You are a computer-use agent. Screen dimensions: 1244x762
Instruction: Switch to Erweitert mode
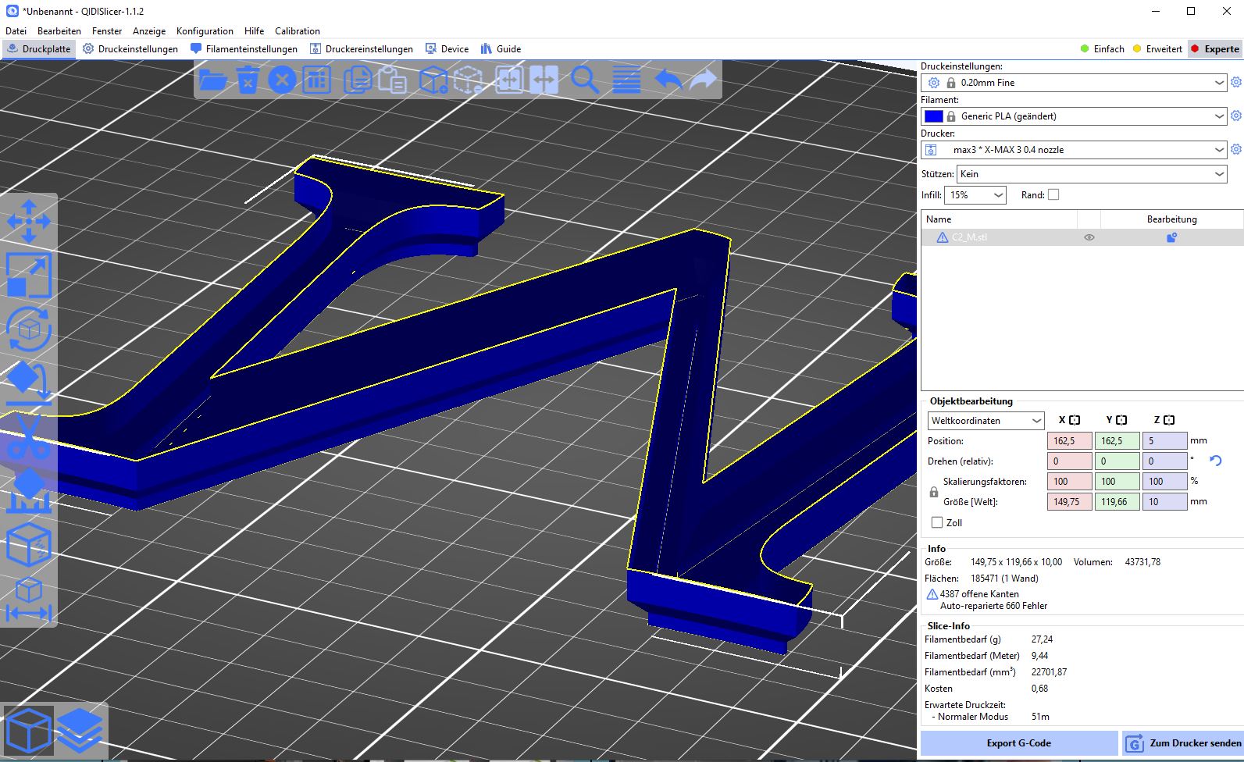(1157, 48)
